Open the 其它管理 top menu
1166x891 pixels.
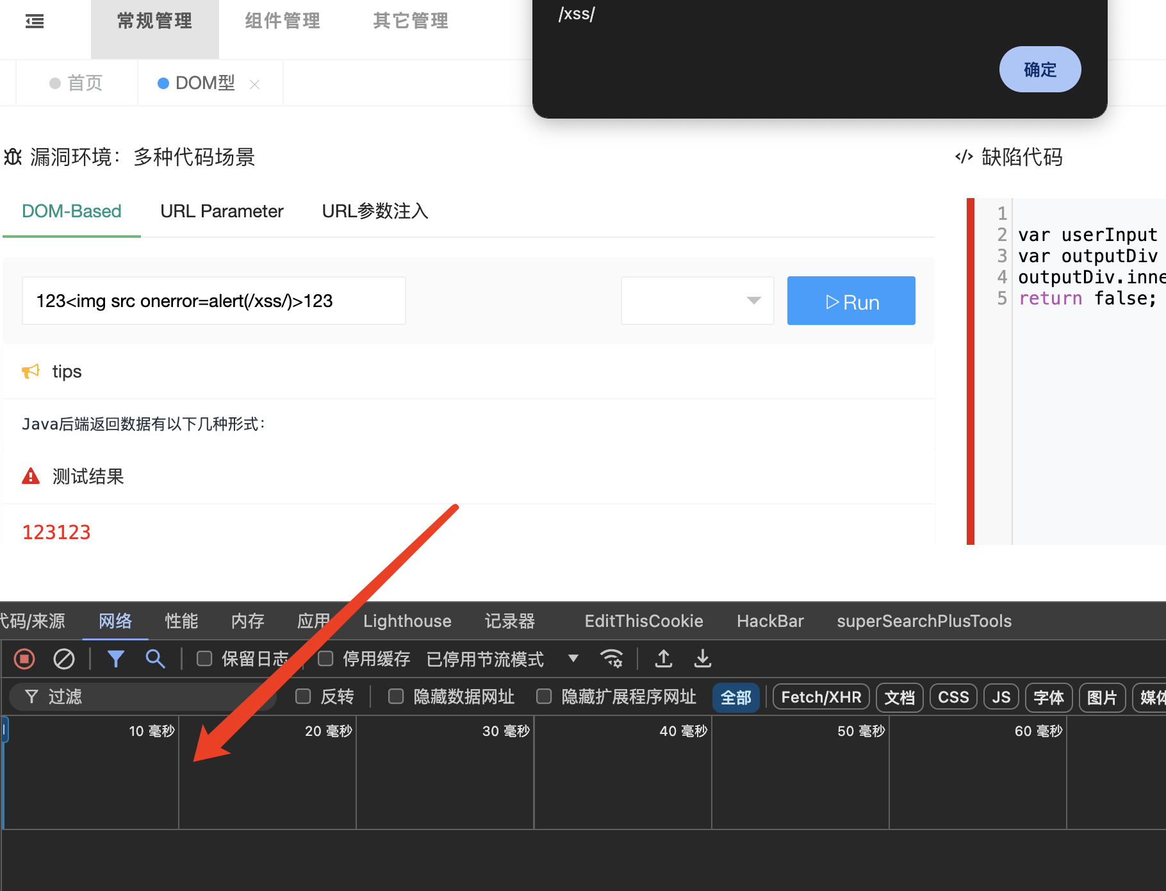click(411, 21)
